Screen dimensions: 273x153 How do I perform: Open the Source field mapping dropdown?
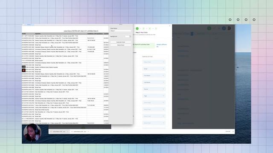pos(154,89)
